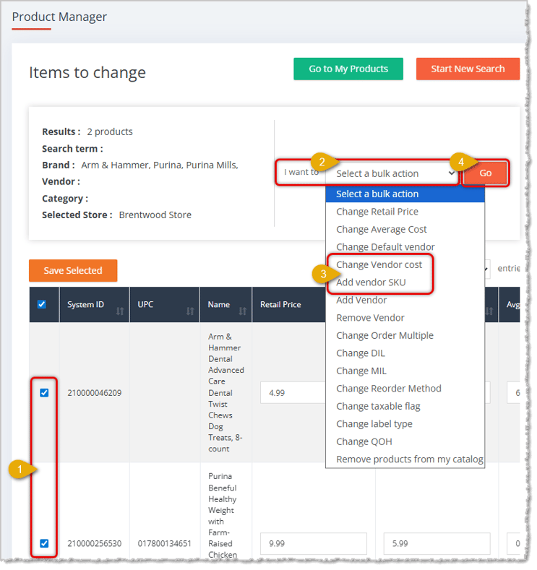Click system ID 210000256530
The width and height of the screenshot is (537, 570).
(x=94, y=544)
